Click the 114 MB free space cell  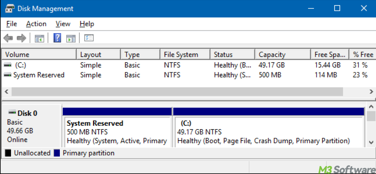tap(326, 75)
